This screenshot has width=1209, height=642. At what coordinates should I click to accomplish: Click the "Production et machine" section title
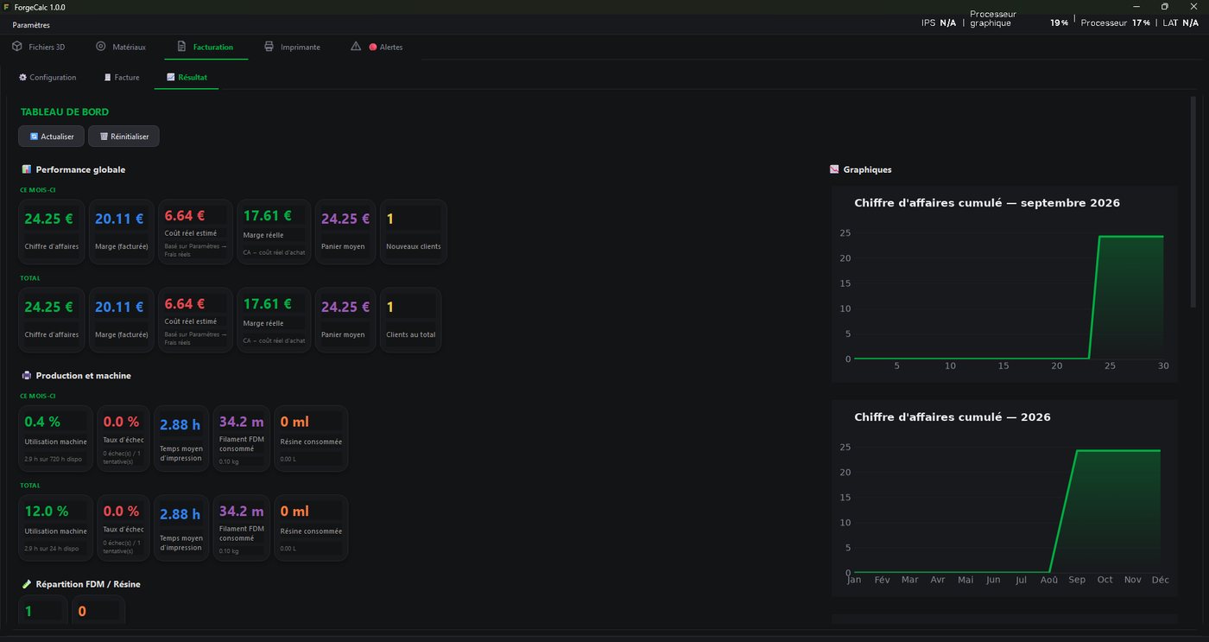click(x=84, y=376)
